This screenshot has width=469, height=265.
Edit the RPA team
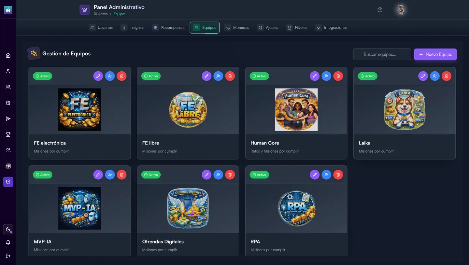pyautogui.click(x=315, y=175)
